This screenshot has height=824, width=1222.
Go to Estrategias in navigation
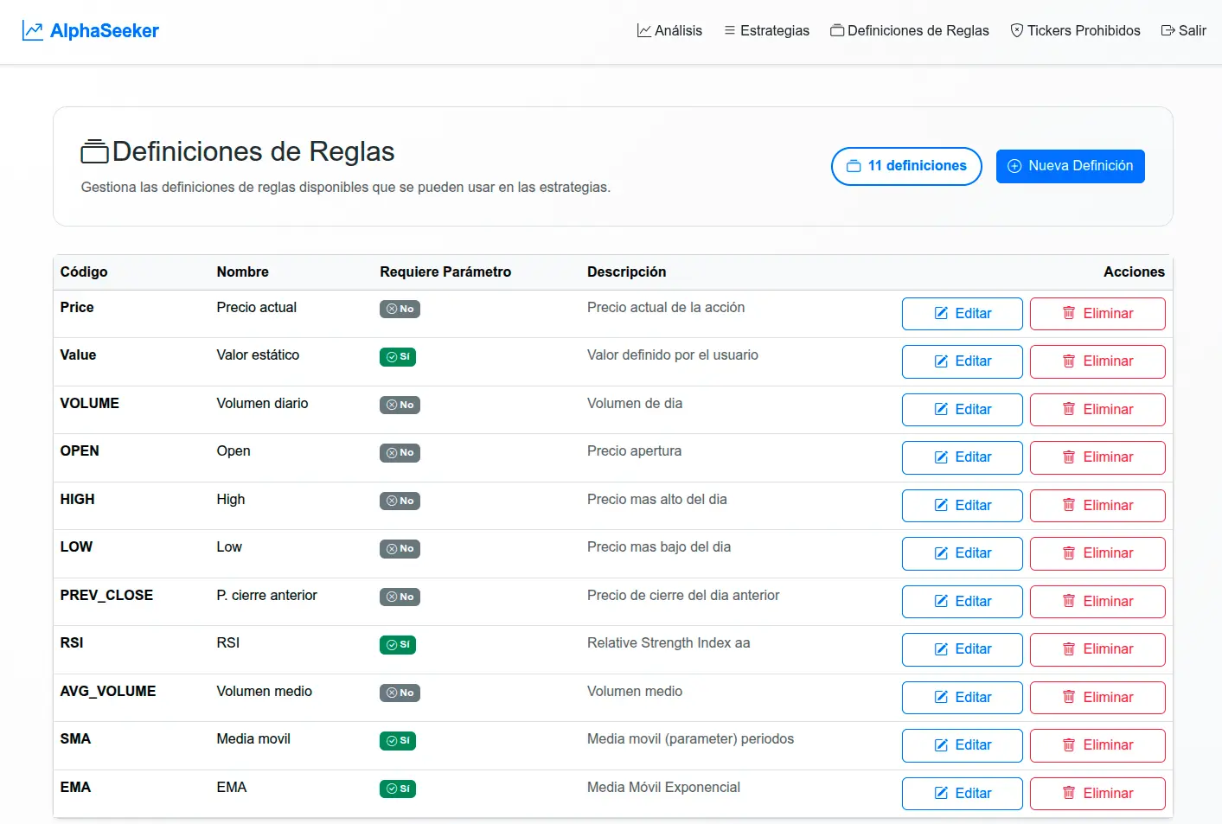pos(766,31)
